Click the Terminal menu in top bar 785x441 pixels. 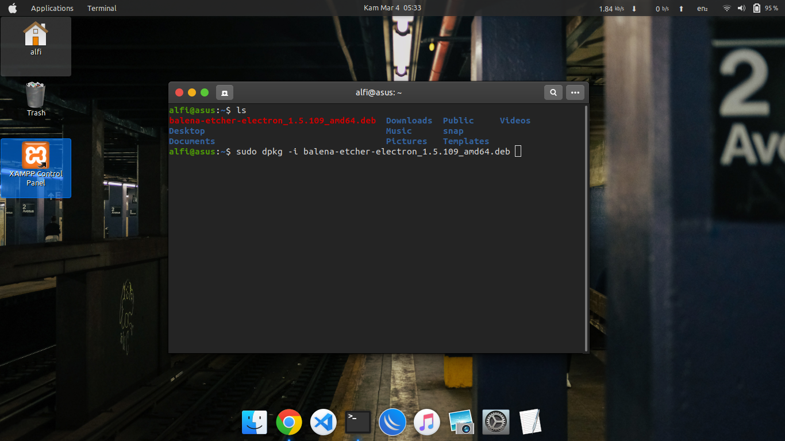coord(102,8)
